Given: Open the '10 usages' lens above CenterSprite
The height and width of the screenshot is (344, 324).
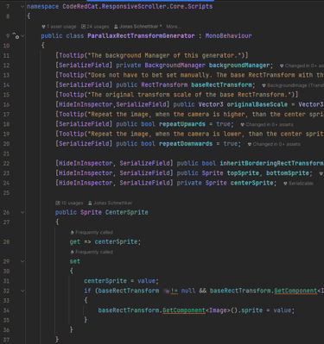Looking at the screenshot, I should 69,203.
